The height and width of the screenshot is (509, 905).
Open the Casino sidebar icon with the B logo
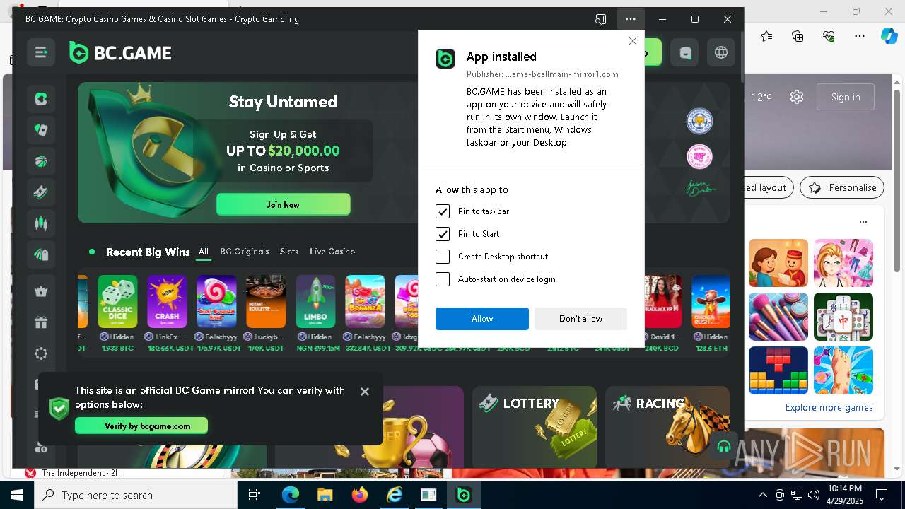click(x=41, y=99)
